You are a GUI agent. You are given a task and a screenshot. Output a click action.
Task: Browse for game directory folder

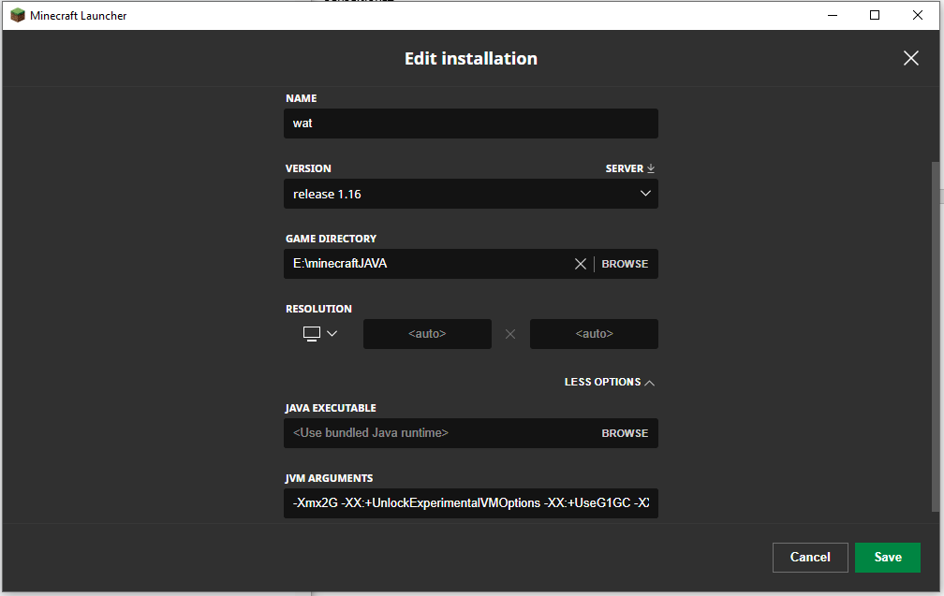(x=625, y=264)
